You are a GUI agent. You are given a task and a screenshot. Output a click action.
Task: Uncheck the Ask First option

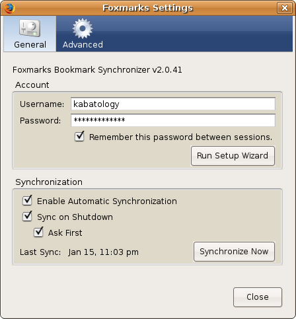pos(38,232)
